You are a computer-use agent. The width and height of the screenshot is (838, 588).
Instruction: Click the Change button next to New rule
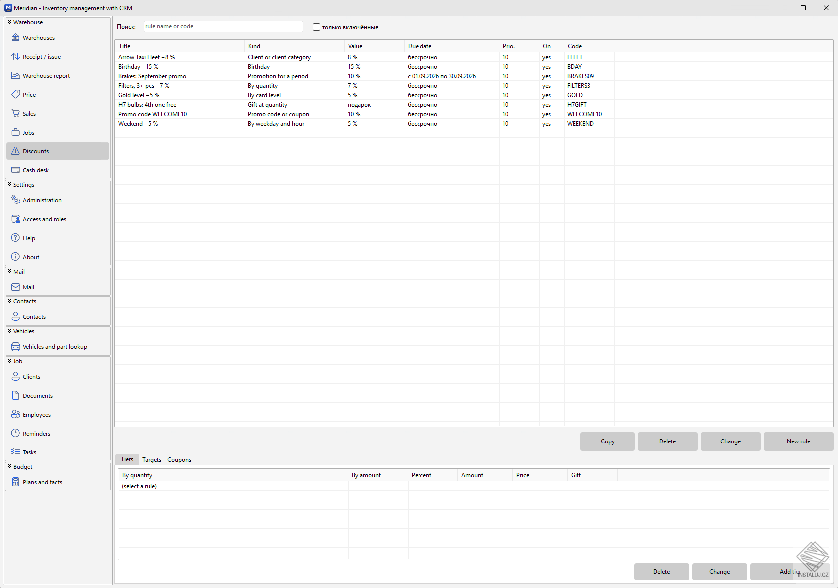tap(730, 441)
